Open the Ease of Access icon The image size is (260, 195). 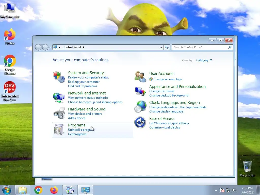[x=140, y=122]
